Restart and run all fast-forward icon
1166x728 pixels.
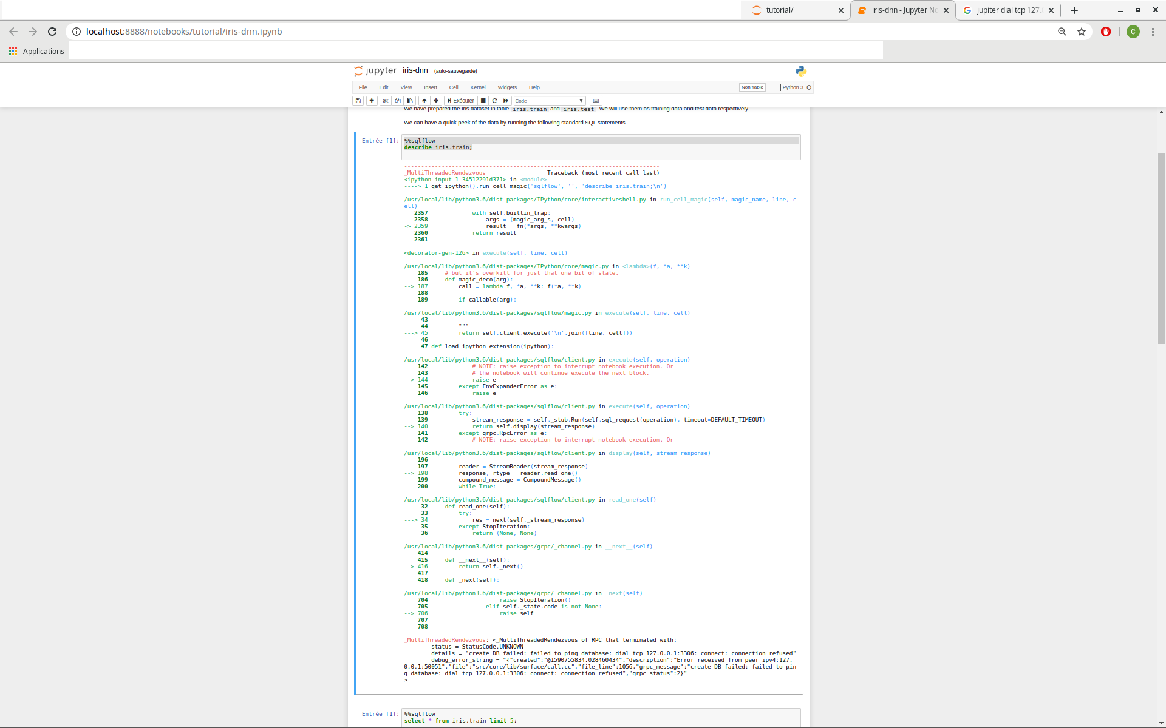(x=506, y=101)
